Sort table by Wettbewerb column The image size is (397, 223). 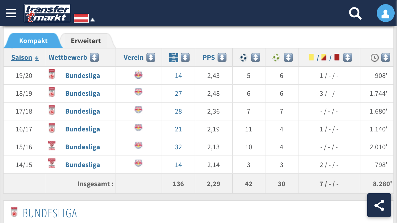[x=94, y=57]
